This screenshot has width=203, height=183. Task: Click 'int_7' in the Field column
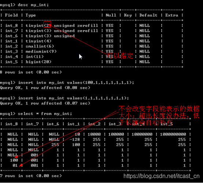[11, 31]
